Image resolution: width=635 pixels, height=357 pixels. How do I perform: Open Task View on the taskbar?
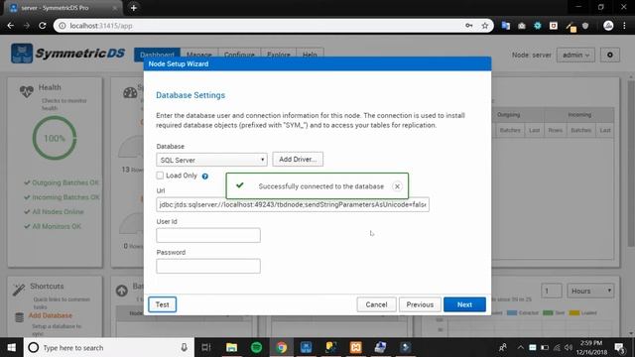[x=206, y=347]
